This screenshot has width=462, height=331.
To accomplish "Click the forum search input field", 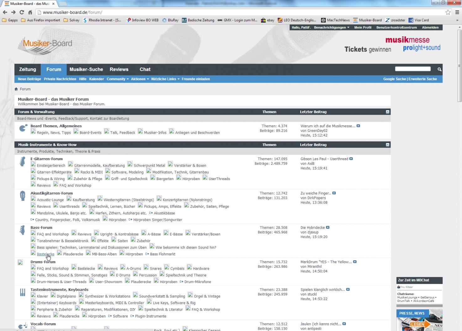I will (x=413, y=69).
